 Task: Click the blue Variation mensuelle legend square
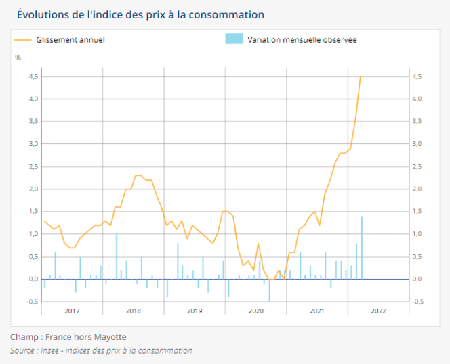234,39
